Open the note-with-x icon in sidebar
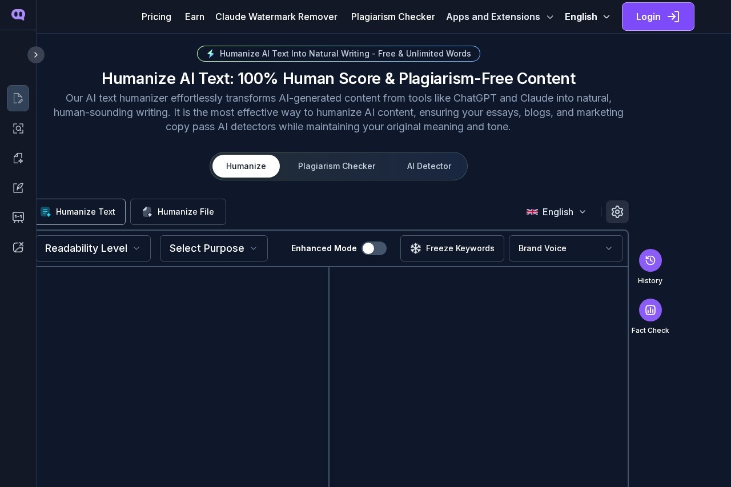Image resolution: width=731 pixels, height=487 pixels. 18,247
